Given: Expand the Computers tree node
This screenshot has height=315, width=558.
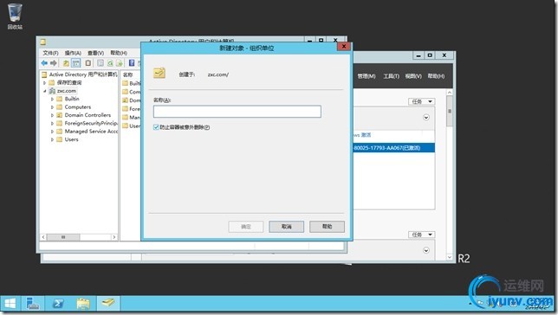Looking at the screenshot, I should tap(52, 107).
